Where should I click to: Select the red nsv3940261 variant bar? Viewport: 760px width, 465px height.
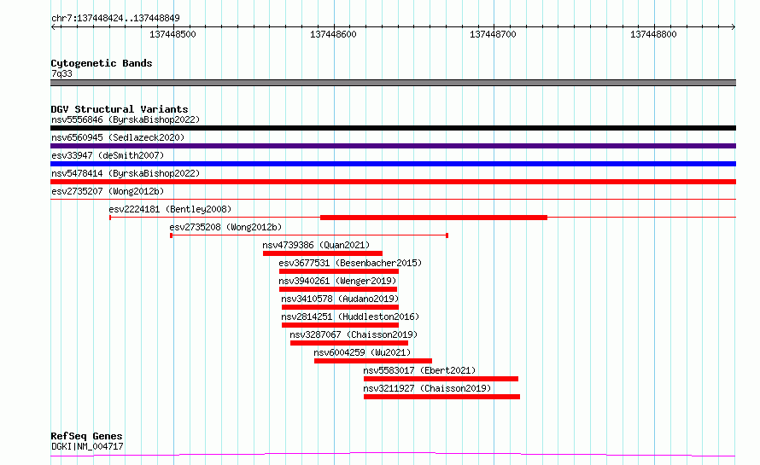(x=338, y=289)
